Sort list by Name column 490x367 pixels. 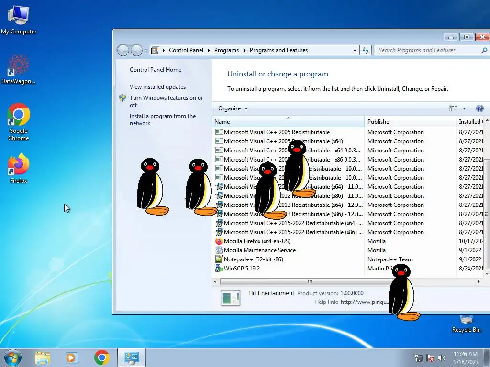pyautogui.click(x=288, y=122)
